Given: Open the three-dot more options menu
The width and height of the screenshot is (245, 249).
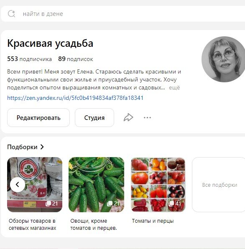Looking at the screenshot, I should (147, 118).
